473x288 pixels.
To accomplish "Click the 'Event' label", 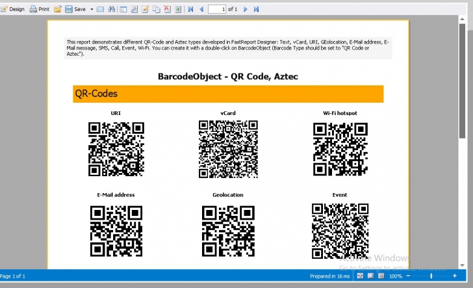I will pos(340,195).
